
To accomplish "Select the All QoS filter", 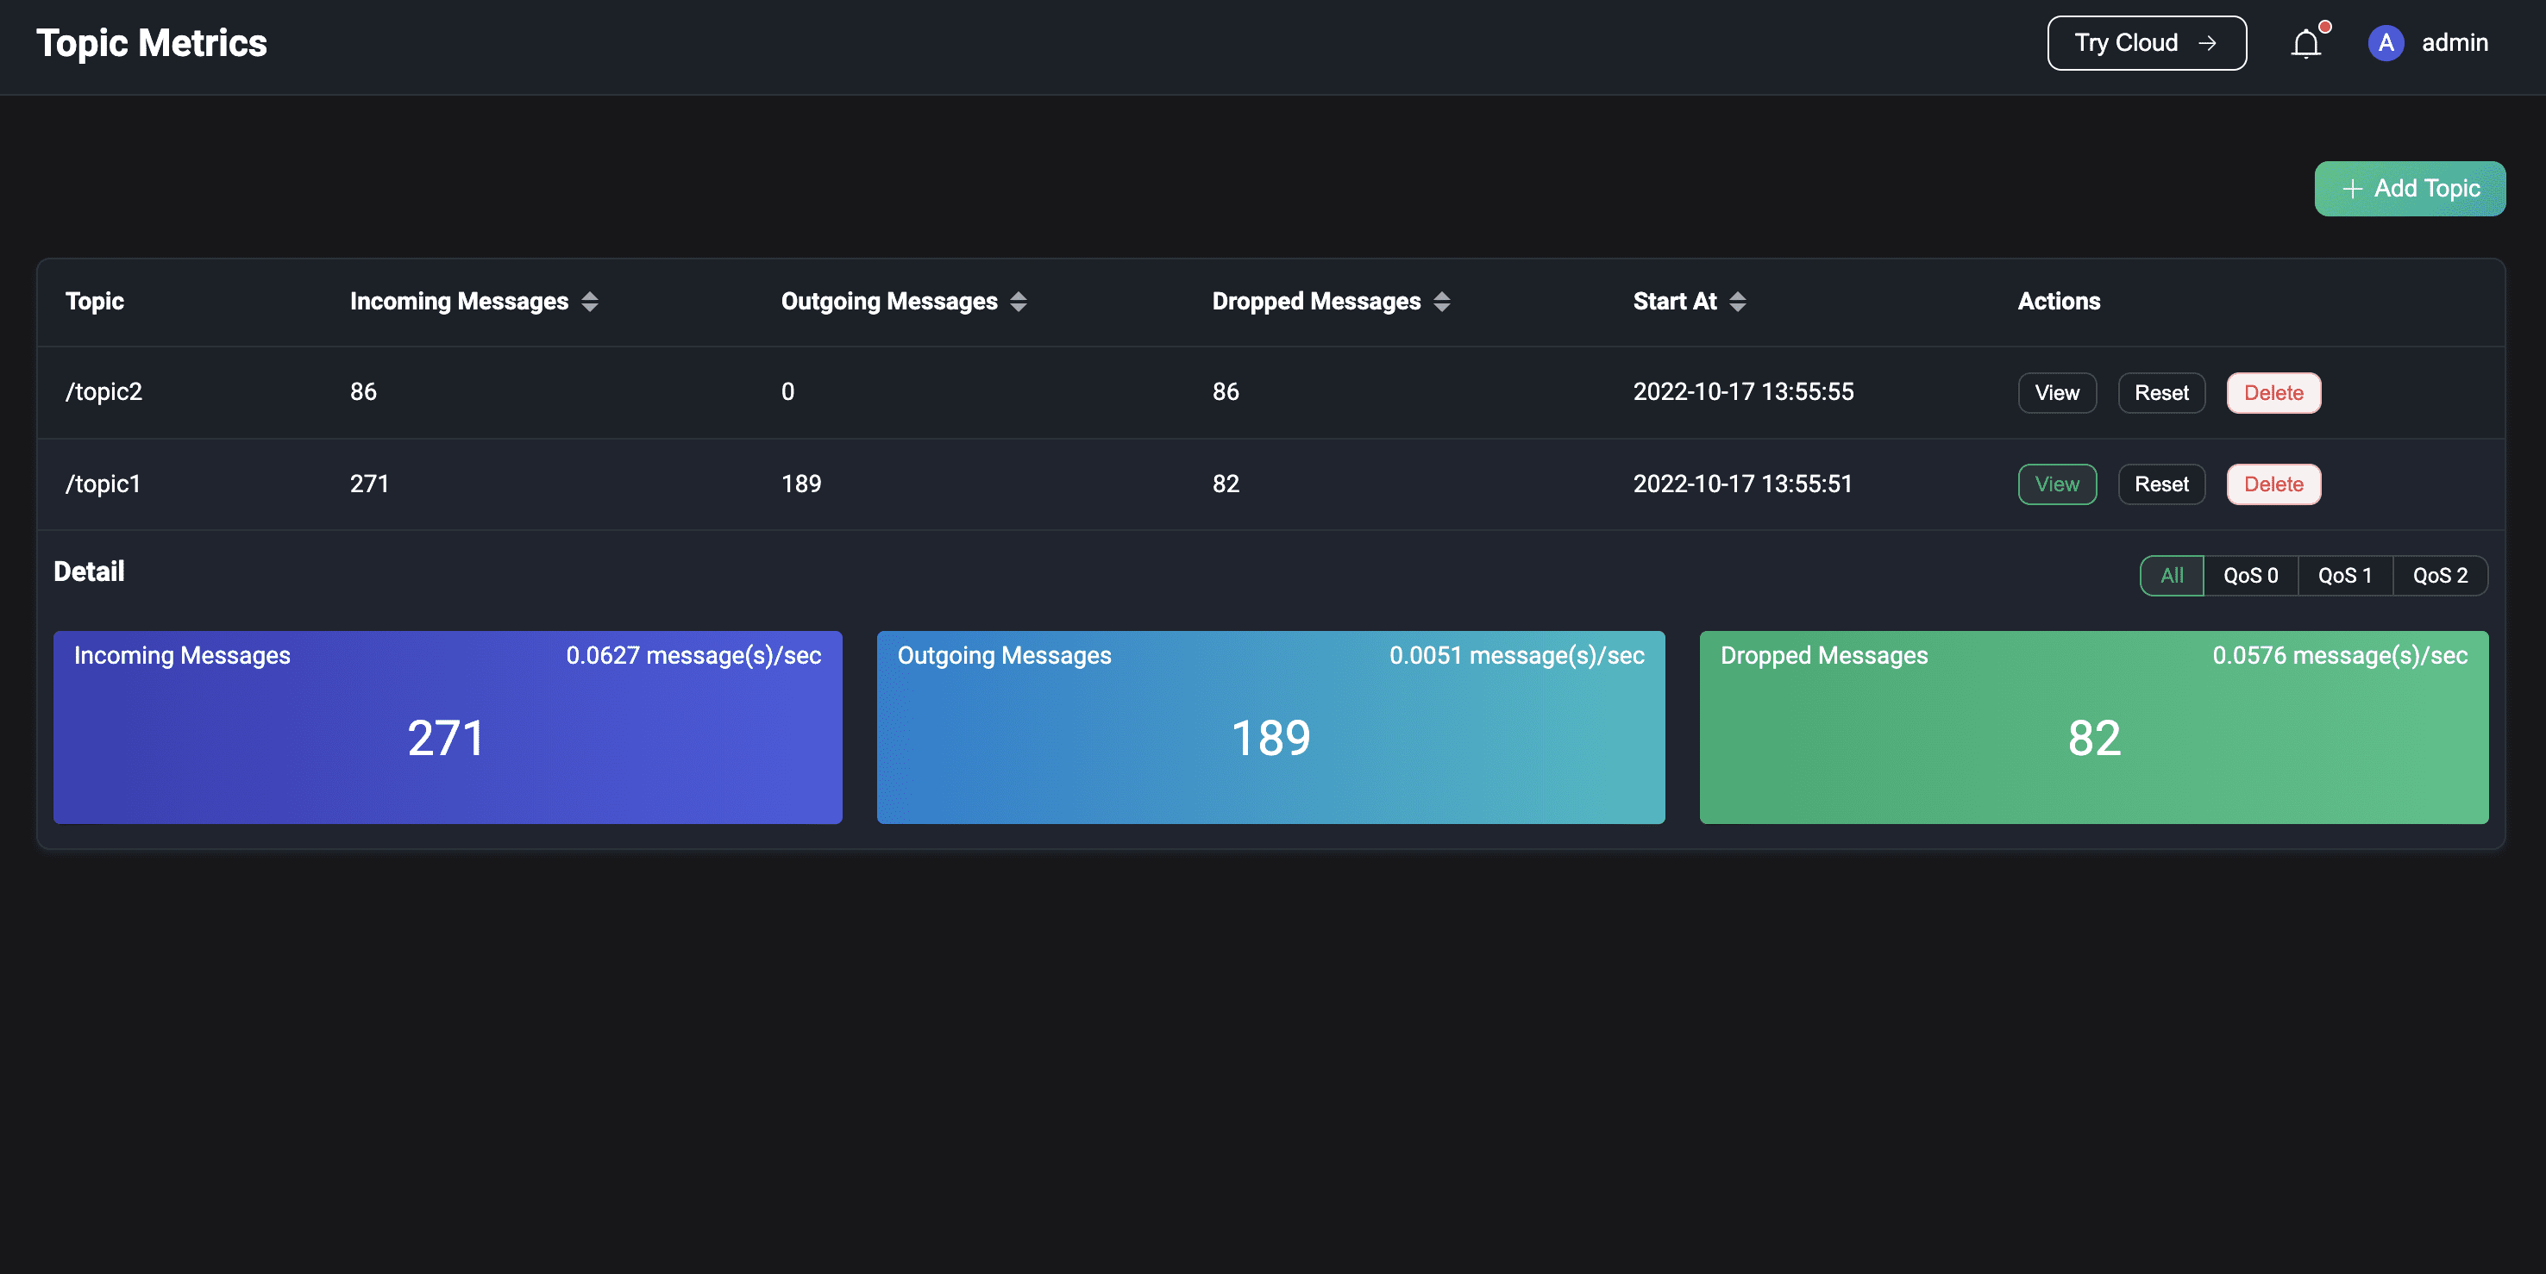I will click(x=2172, y=576).
